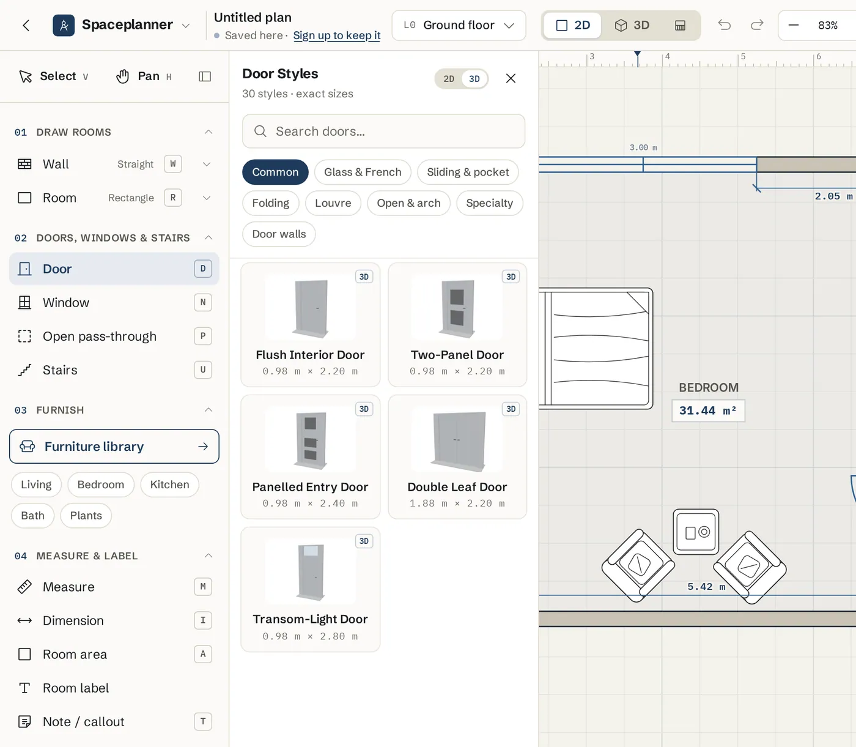Filter furniture by Kitchen

pos(170,485)
